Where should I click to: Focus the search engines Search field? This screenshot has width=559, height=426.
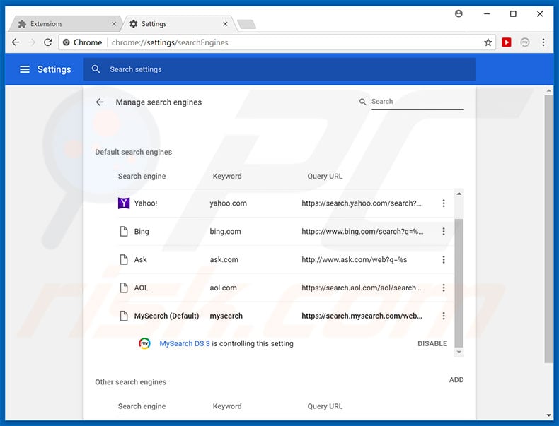click(417, 102)
